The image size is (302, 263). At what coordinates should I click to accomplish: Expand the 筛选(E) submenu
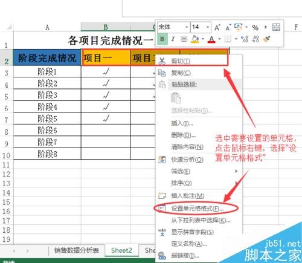coord(199,171)
